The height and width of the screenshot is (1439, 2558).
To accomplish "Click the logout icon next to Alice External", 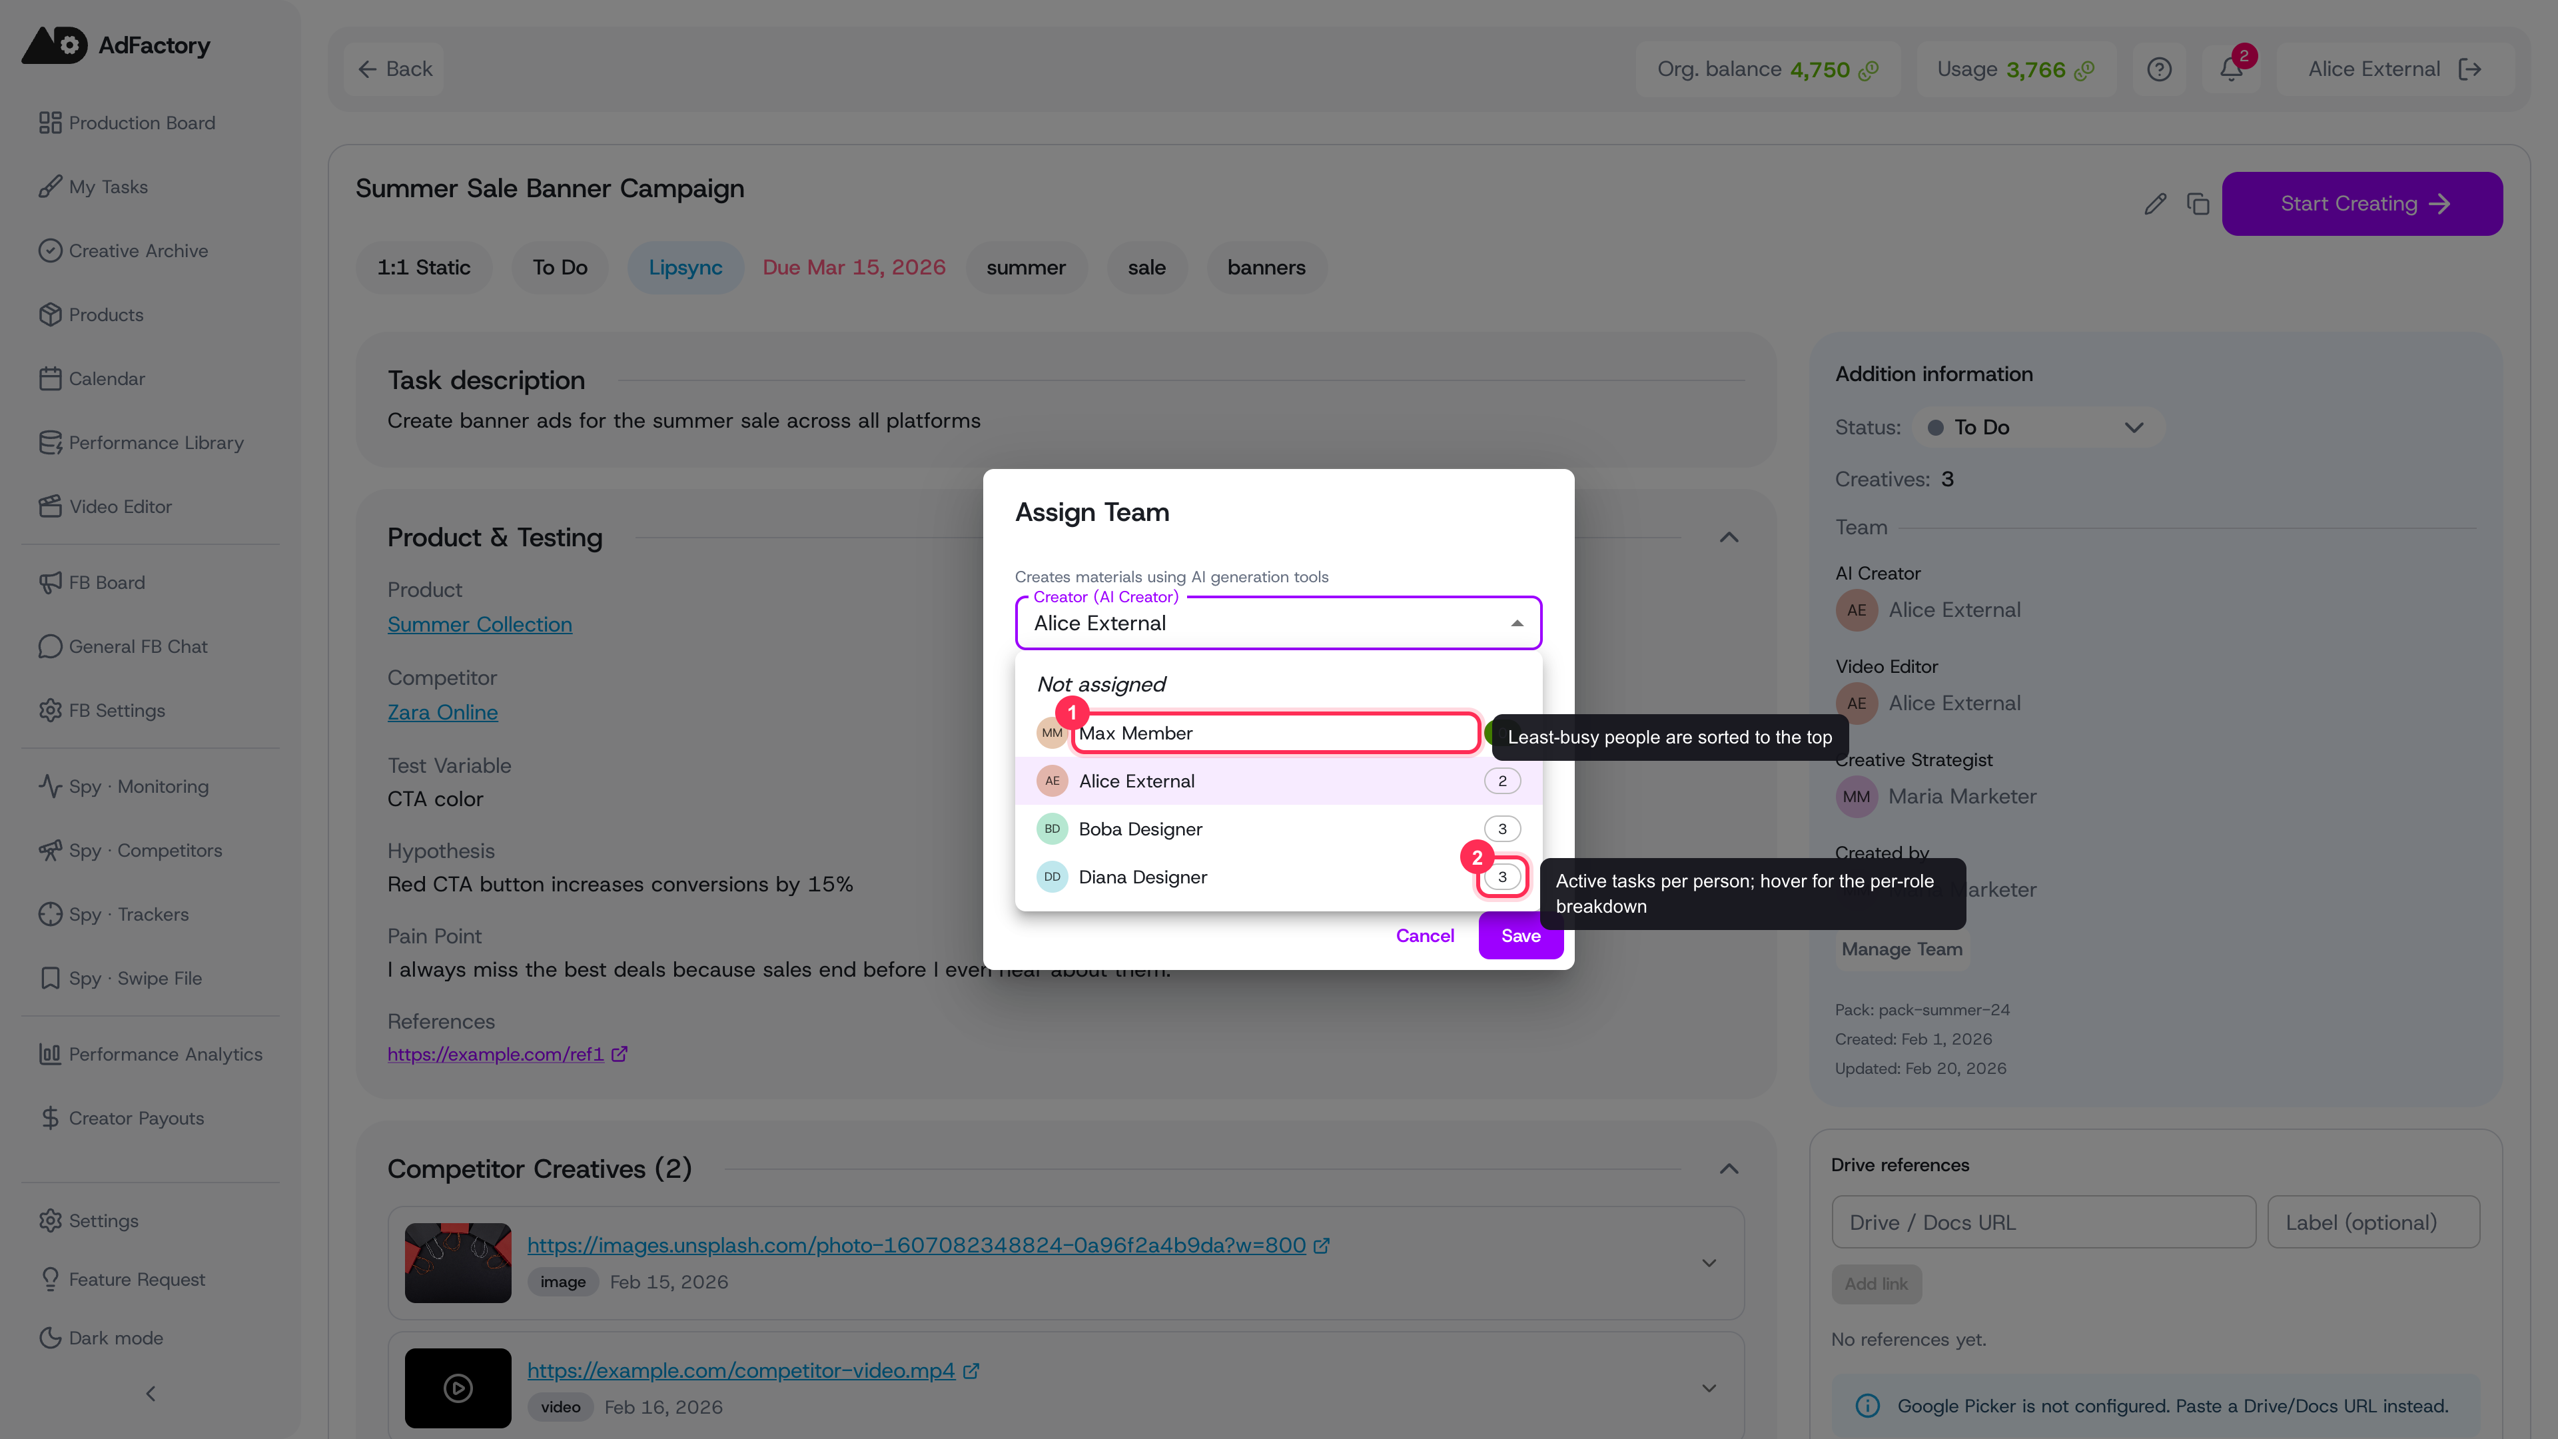I will coord(2469,69).
